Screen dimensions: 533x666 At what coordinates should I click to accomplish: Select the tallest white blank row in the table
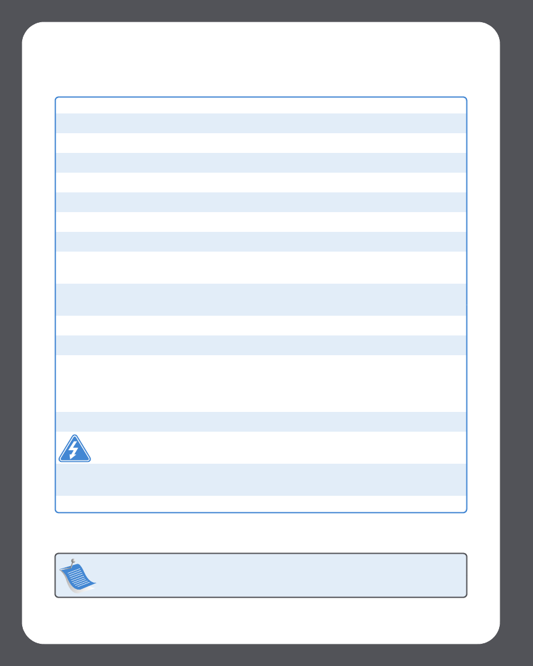(261, 384)
